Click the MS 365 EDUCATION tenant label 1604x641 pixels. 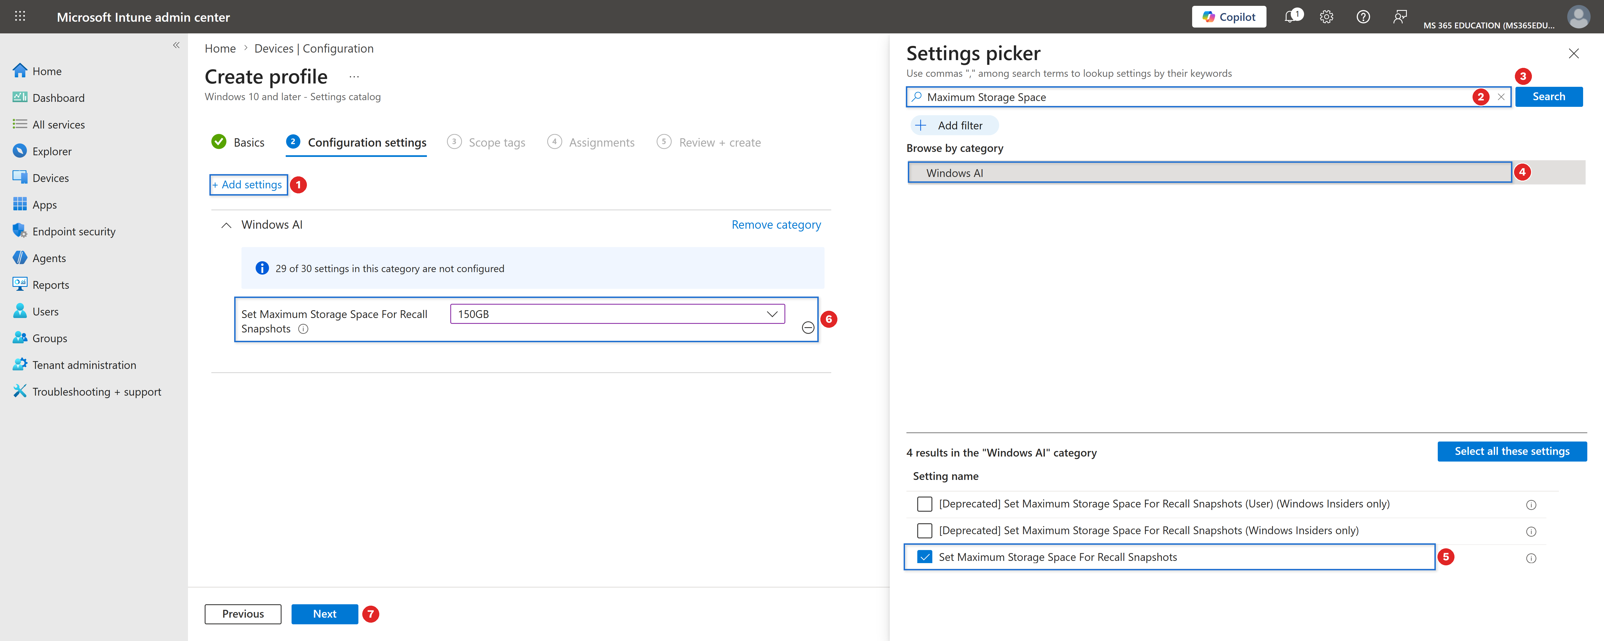[x=1488, y=26]
